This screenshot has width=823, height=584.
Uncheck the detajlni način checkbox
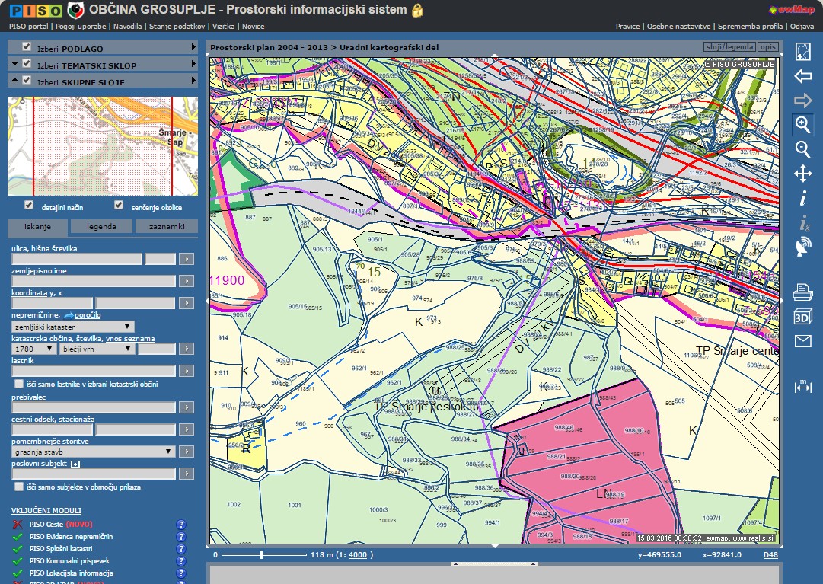(x=29, y=205)
